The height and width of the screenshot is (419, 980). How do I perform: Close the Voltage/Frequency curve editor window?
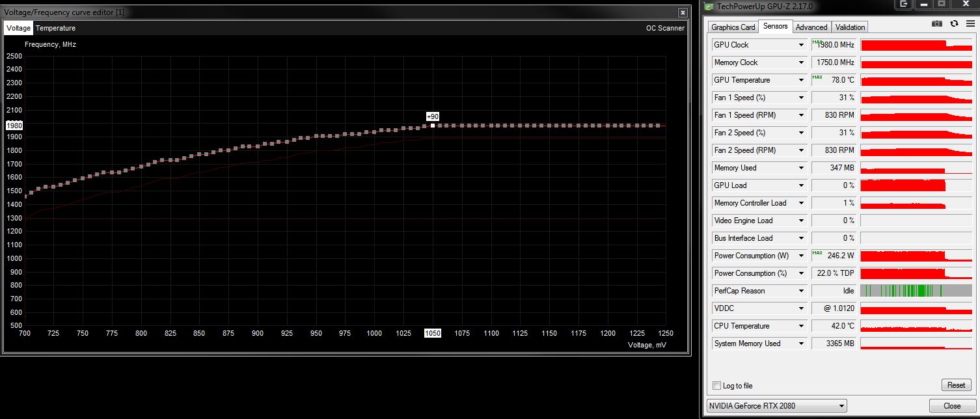coord(682,12)
